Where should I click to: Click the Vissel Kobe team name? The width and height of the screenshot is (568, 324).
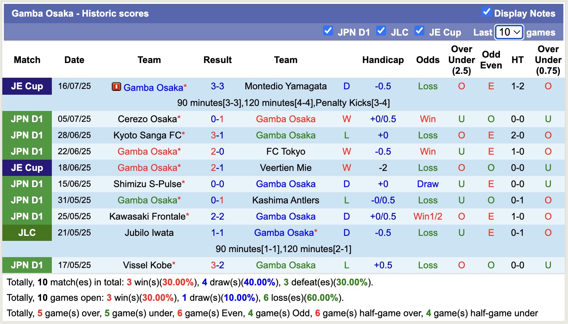pos(147,265)
